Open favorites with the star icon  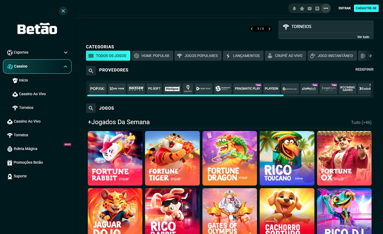pos(302,9)
